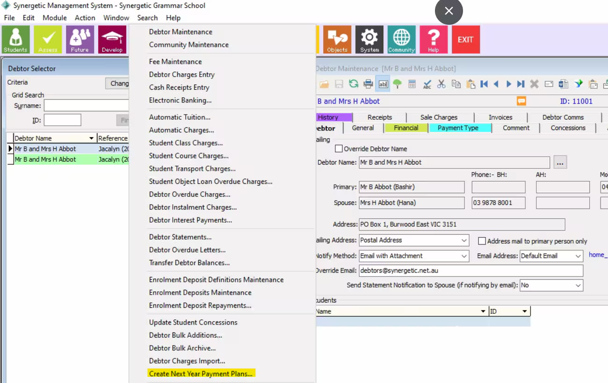Click the refresh toolbar icon
Screen dimensions: 608x383
coord(354,84)
